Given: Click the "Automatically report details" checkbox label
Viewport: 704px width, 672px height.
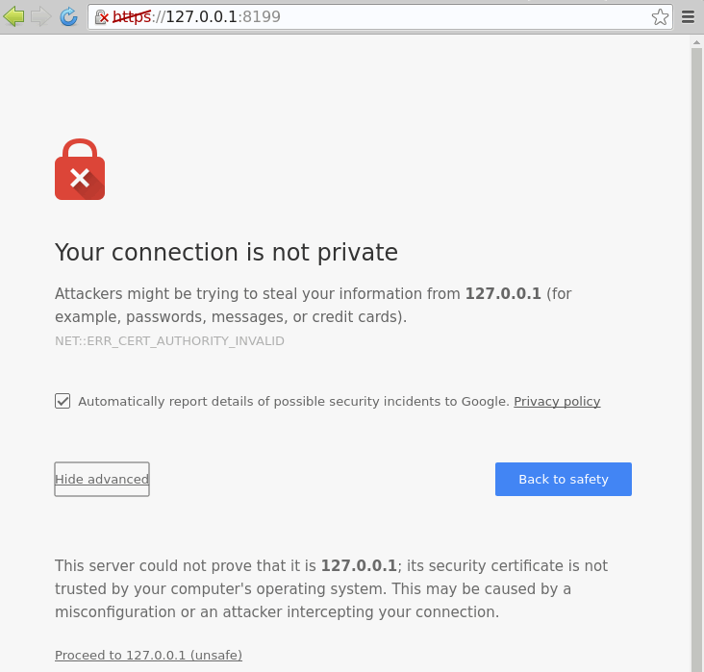Looking at the screenshot, I should [x=293, y=402].
